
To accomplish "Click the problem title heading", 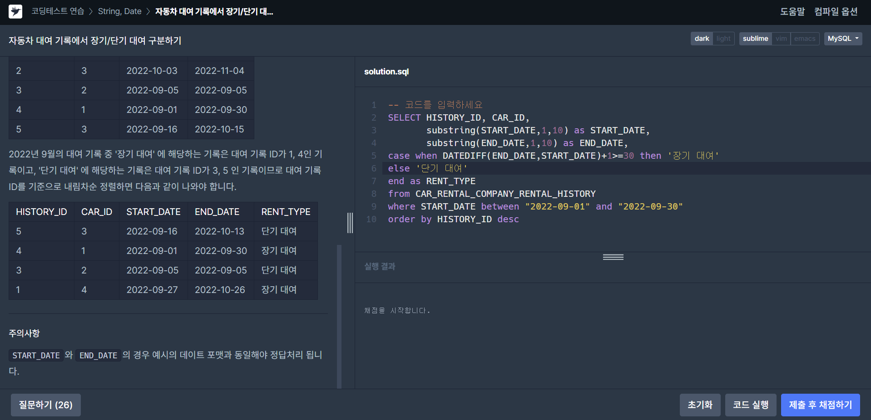I will (x=95, y=40).
